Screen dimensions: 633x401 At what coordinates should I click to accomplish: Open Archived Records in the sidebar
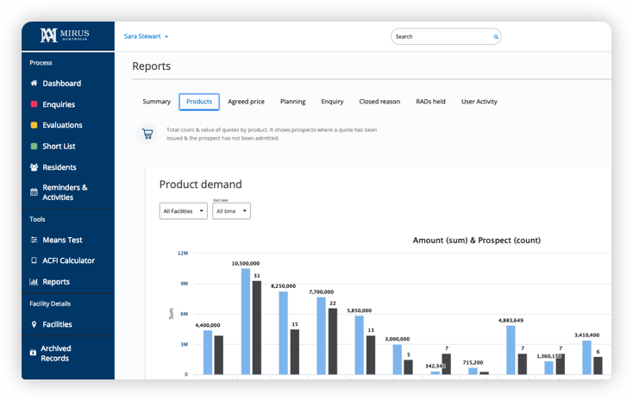pyautogui.click(x=56, y=354)
